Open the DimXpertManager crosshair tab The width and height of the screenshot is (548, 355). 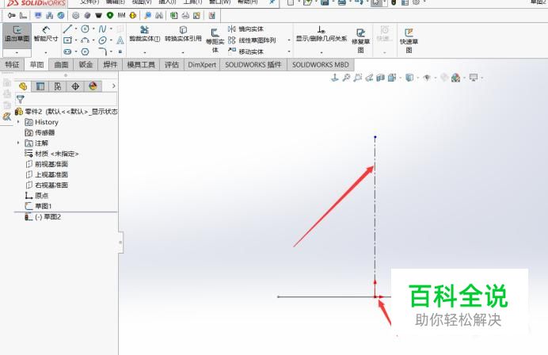click(75, 86)
